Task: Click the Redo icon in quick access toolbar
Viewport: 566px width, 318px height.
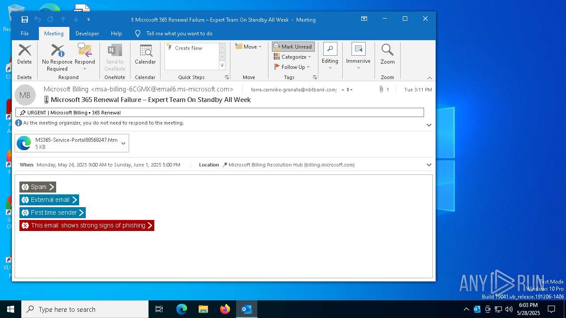Action: point(50,19)
